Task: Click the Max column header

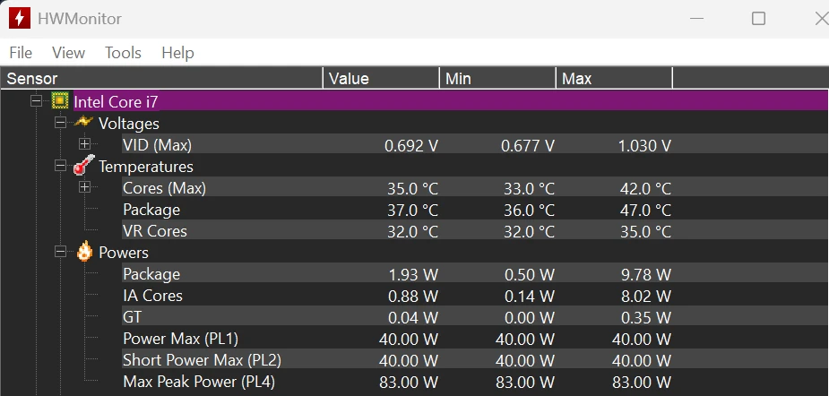Action: 614,79
